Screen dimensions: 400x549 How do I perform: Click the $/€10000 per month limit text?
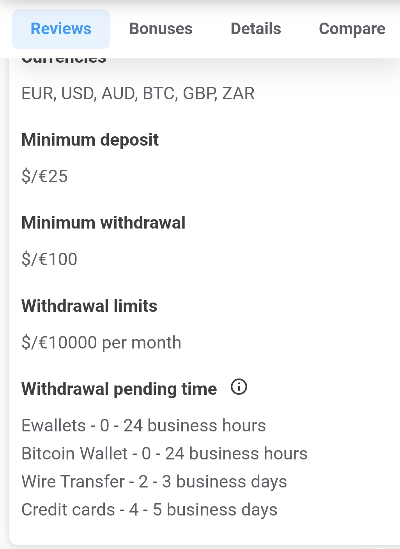tap(101, 343)
